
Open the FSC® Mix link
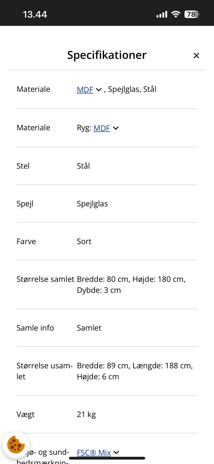click(94, 452)
